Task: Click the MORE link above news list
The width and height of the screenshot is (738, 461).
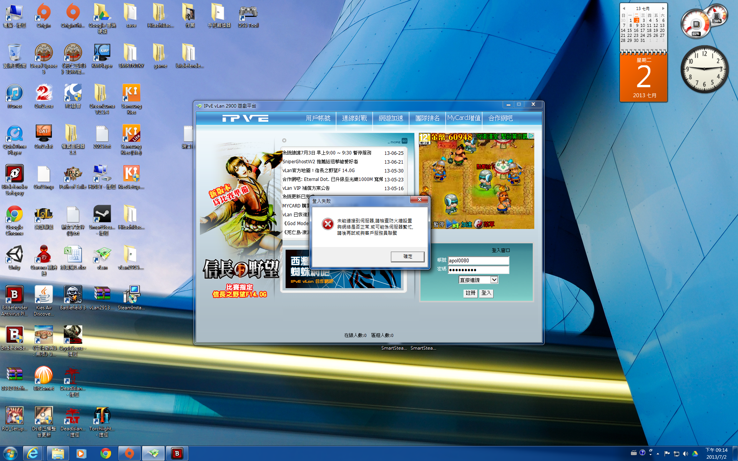Action: coord(395,142)
